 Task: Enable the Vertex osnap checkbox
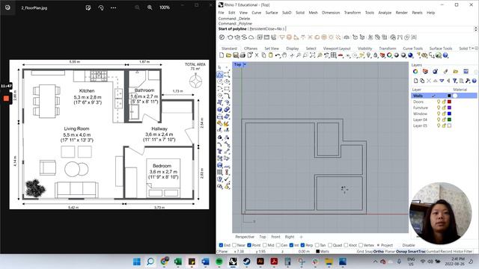(361, 245)
